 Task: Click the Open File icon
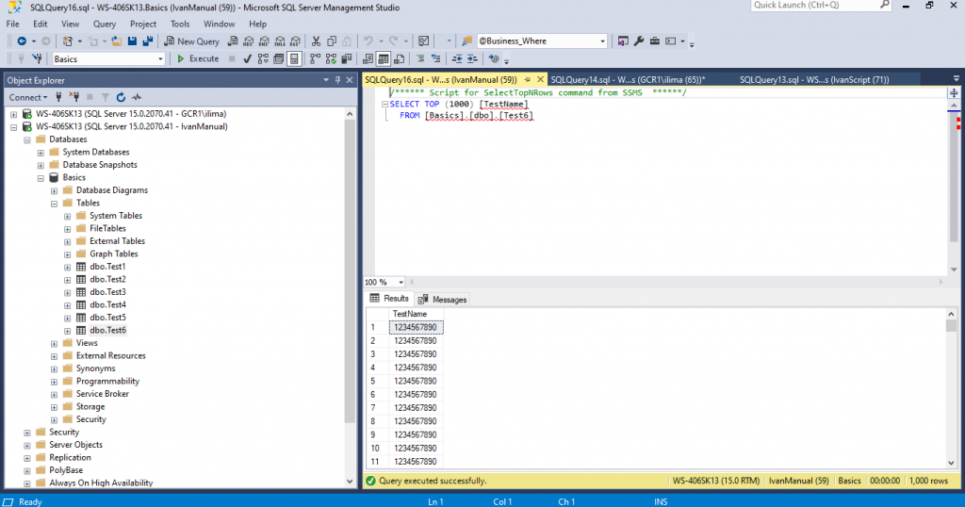click(x=116, y=41)
